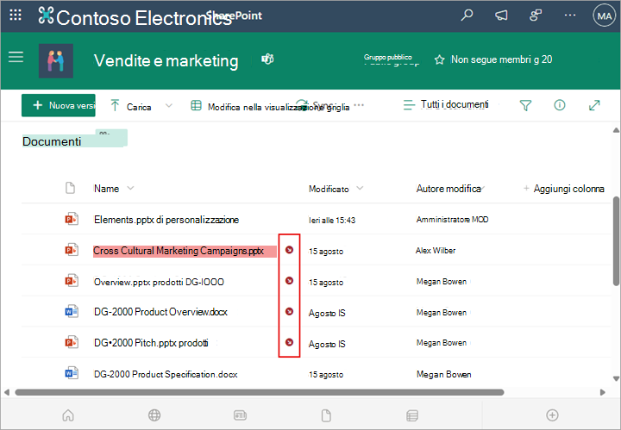The width and height of the screenshot is (621, 430).
Task: Open Elements.pptx di personalizzazione file
Action: pyautogui.click(x=166, y=220)
